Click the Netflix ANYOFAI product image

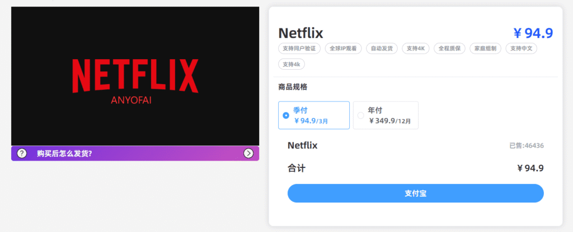coord(135,76)
